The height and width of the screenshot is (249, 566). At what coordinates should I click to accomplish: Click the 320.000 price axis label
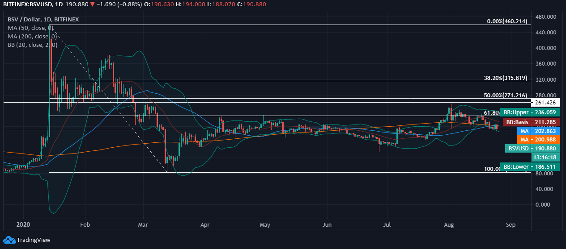point(546,79)
